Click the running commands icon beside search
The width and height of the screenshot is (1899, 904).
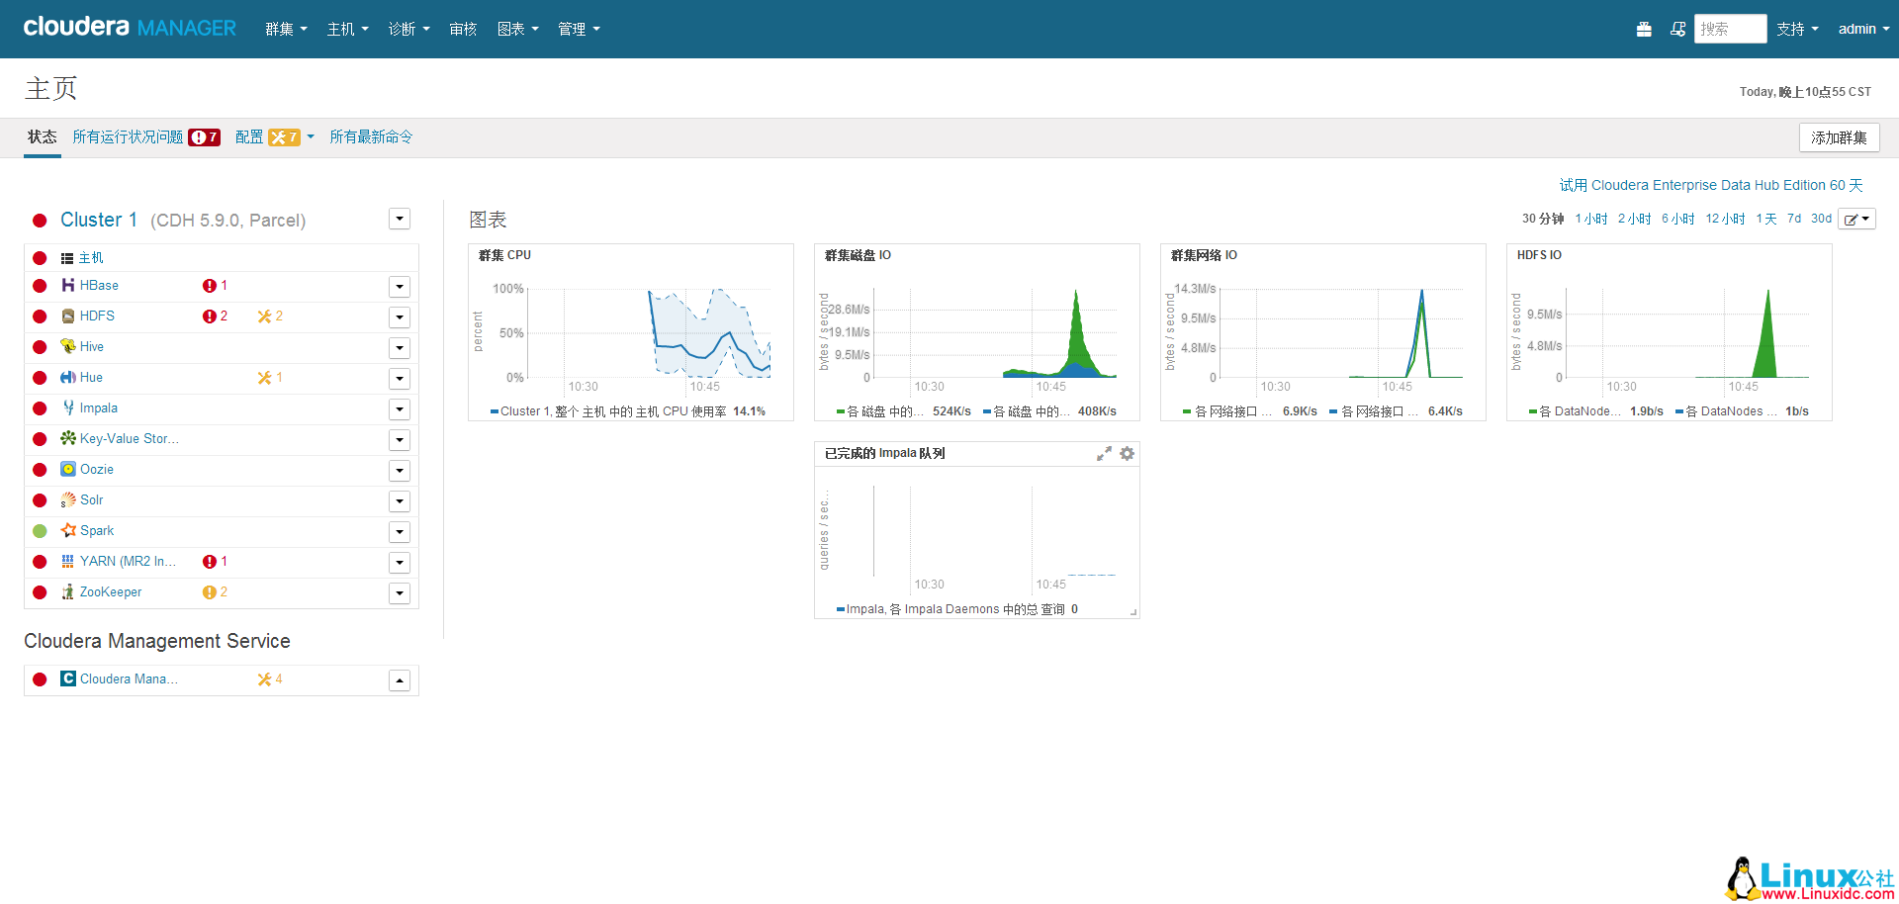tap(1677, 30)
